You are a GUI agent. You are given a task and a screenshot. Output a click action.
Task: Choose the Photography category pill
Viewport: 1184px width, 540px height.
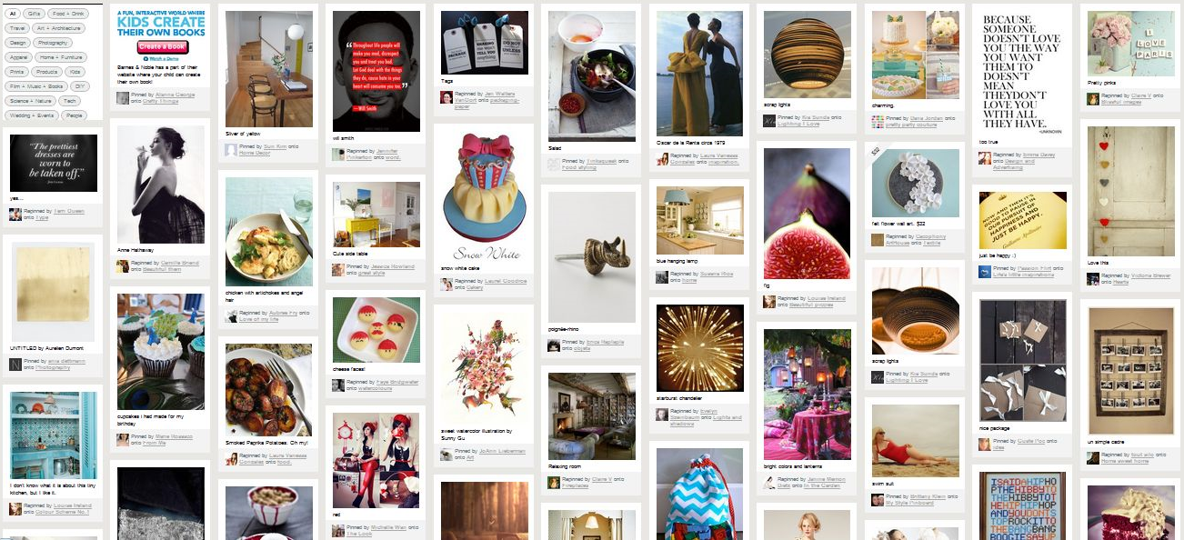pyautogui.click(x=54, y=43)
